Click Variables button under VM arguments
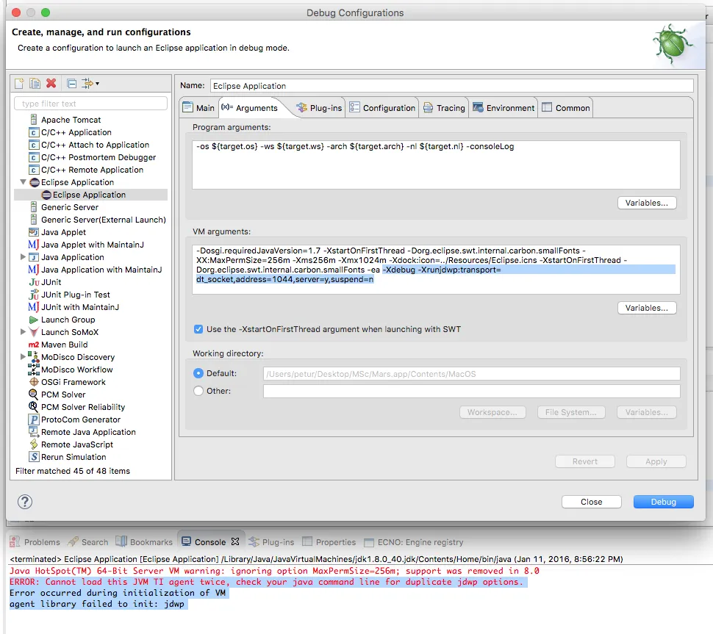This screenshot has width=713, height=634. click(x=647, y=308)
